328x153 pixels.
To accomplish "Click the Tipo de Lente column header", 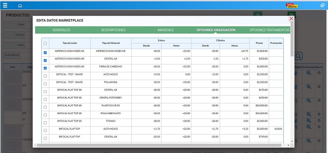I will [70, 43].
